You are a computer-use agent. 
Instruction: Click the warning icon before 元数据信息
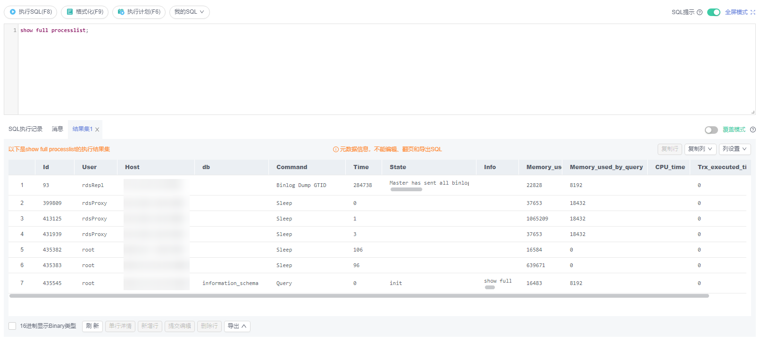(335, 149)
